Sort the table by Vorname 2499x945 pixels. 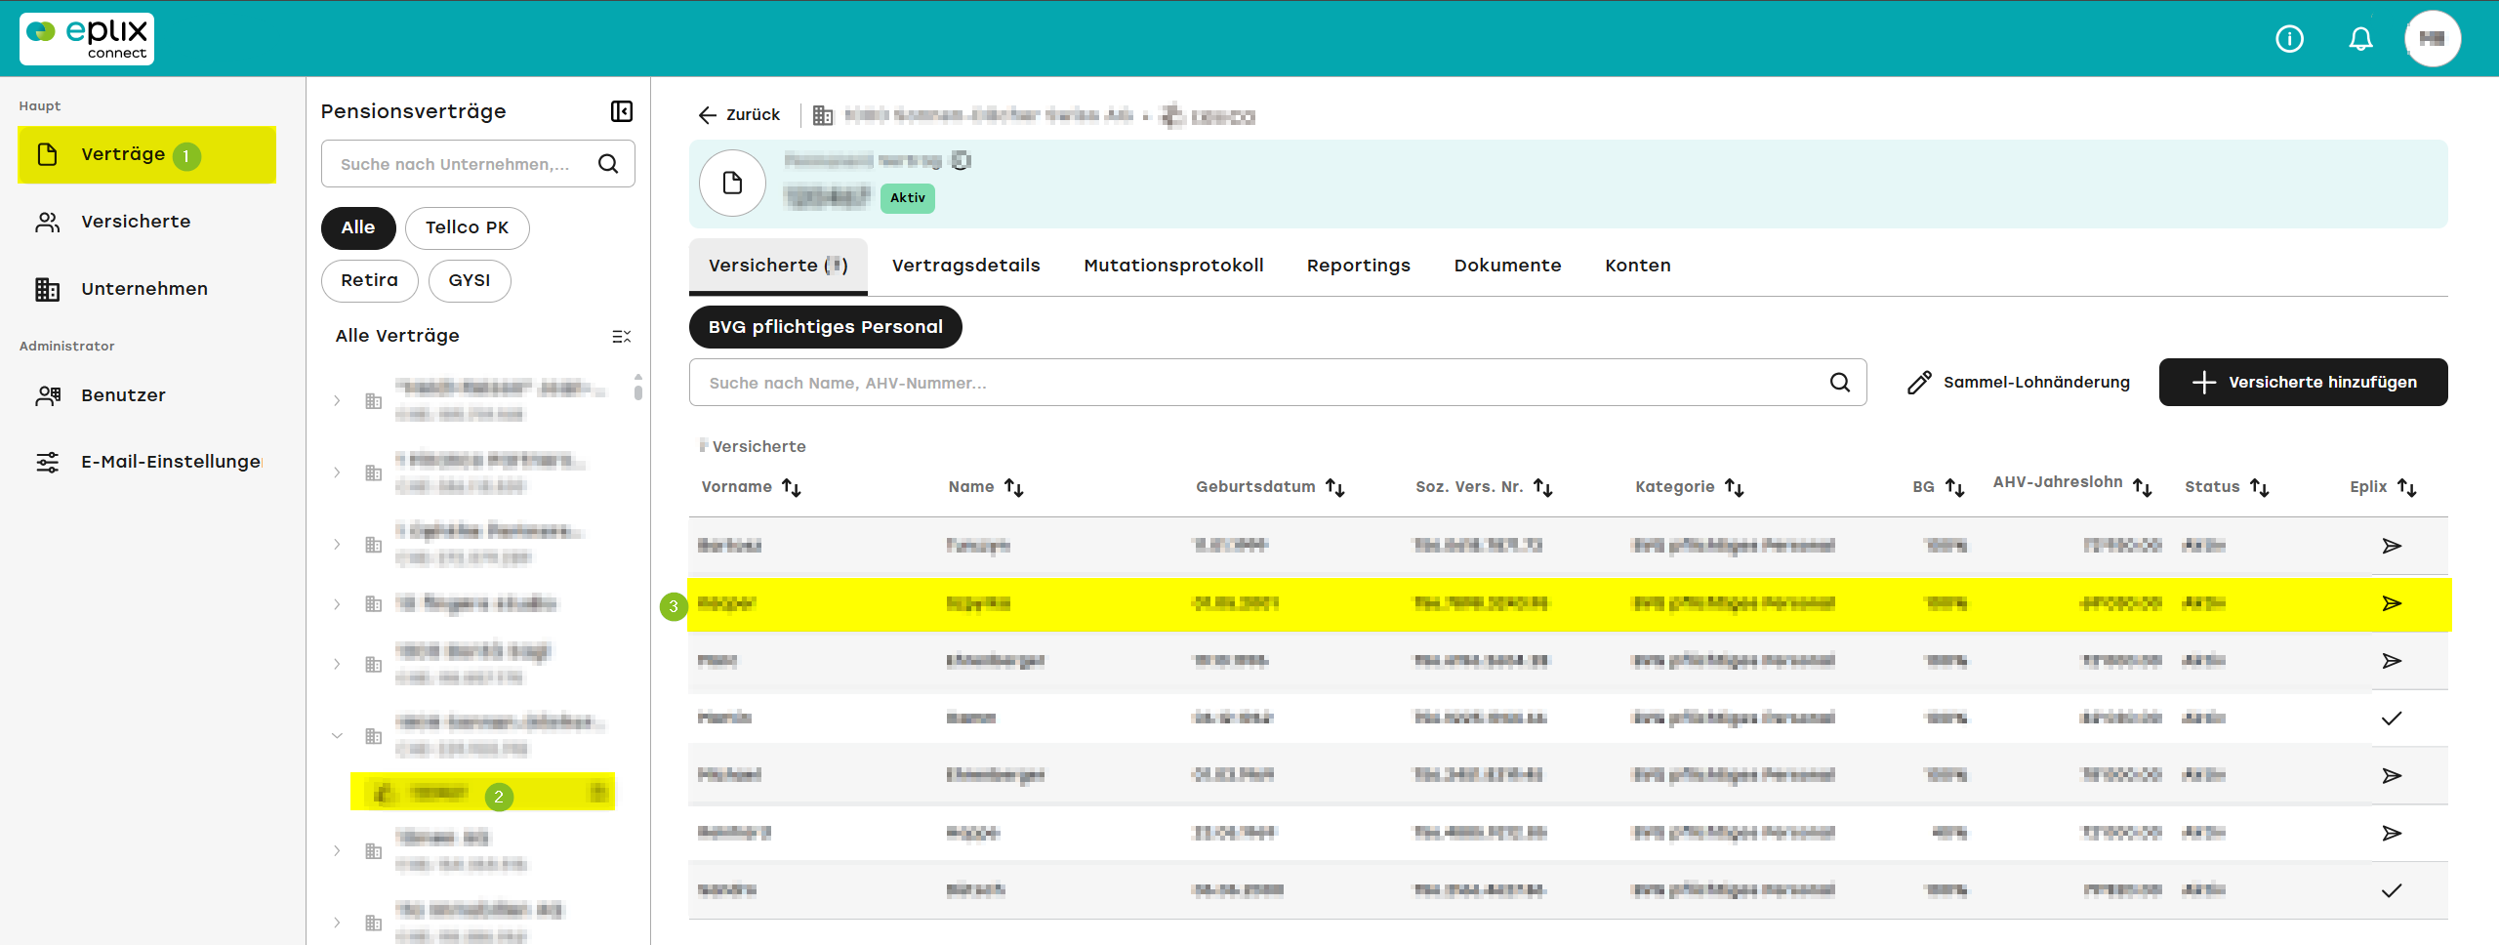click(792, 487)
